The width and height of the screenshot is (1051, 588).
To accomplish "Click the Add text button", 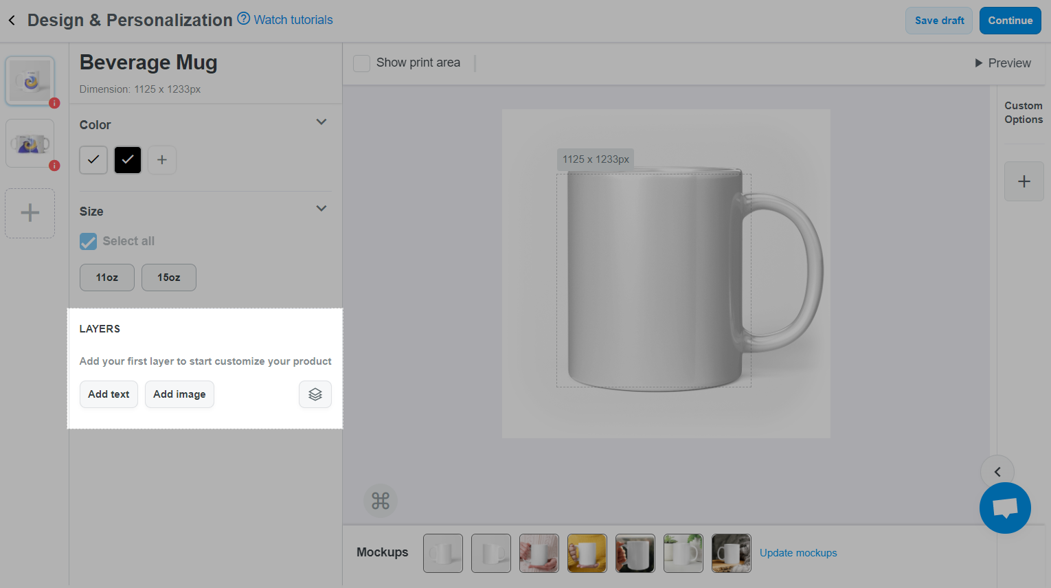I will pos(109,394).
